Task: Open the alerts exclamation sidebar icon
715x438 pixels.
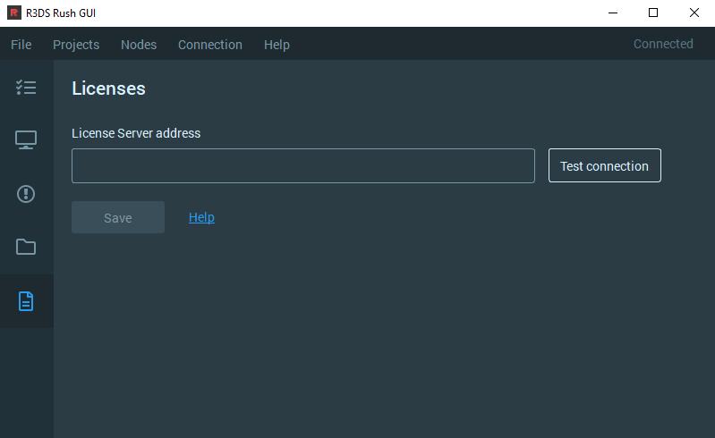Action: [x=26, y=194]
